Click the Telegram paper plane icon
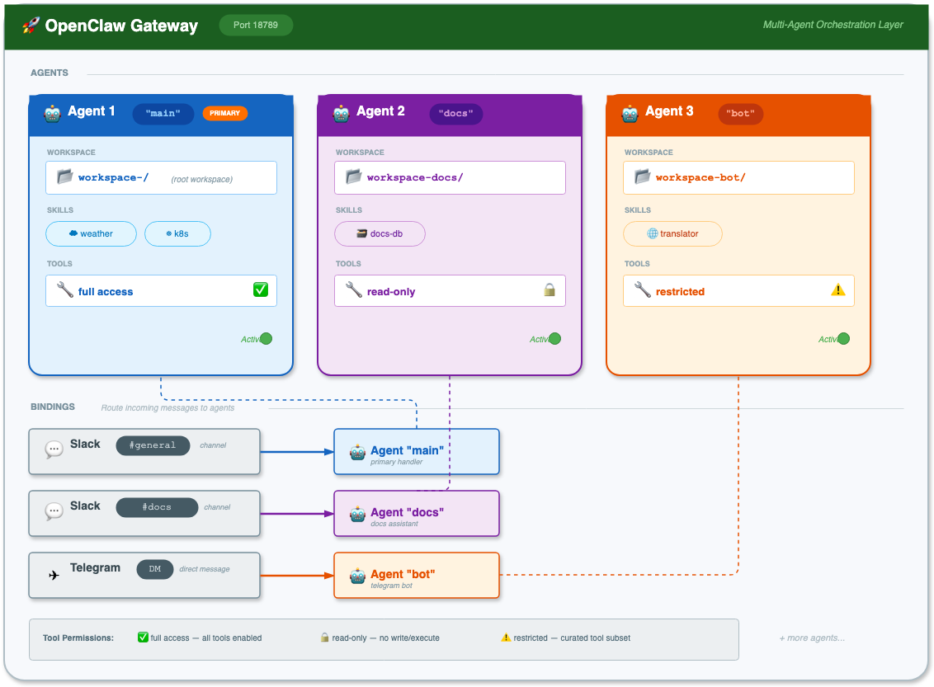The width and height of the screenshot is (934, 687). pyautogui.click(x=54, y=575)
